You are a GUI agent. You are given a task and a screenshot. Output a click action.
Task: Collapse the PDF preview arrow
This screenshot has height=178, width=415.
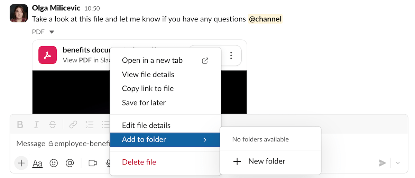tap(52, 32)
